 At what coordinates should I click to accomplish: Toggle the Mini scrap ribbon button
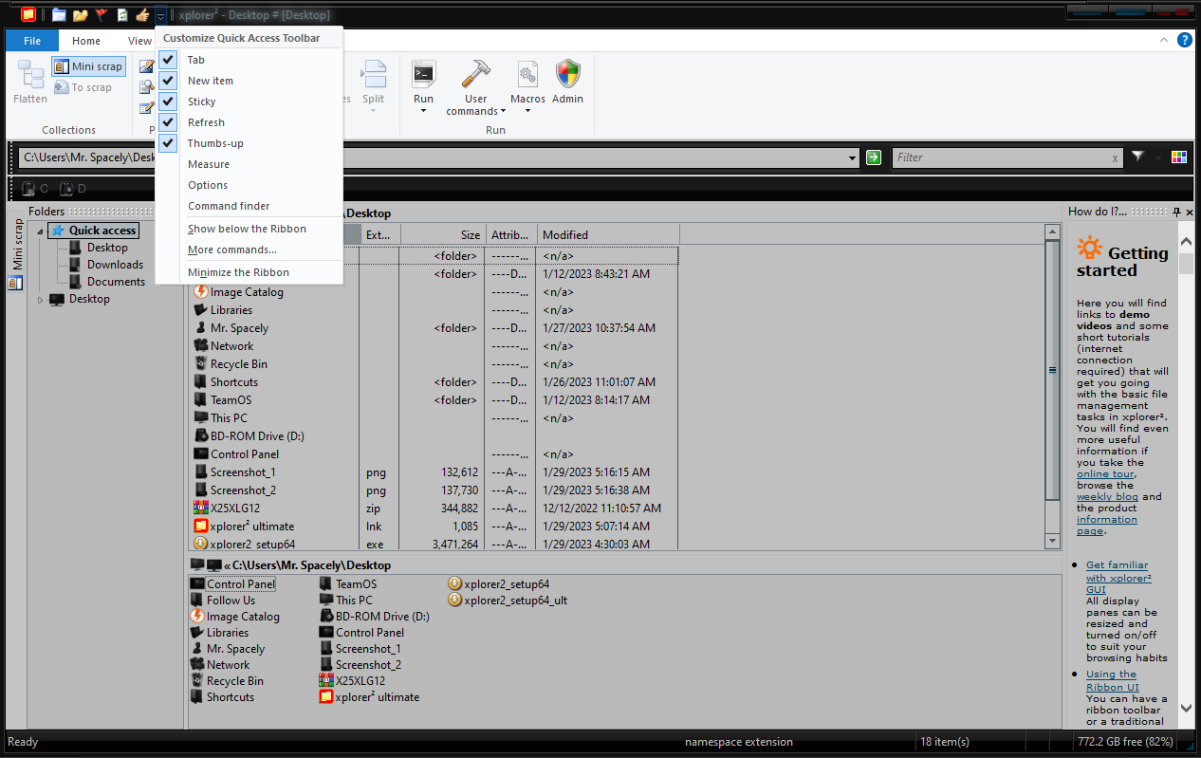88,66
